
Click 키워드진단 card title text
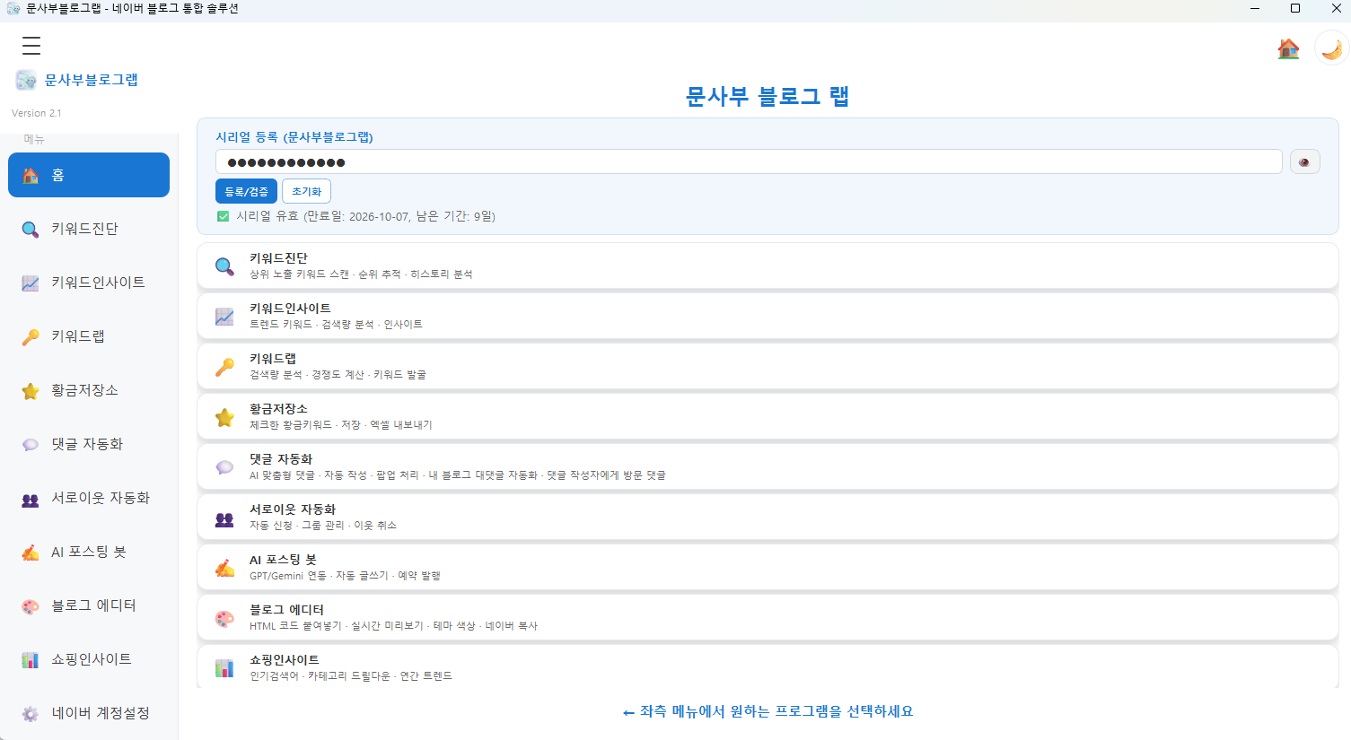[278, 257]
